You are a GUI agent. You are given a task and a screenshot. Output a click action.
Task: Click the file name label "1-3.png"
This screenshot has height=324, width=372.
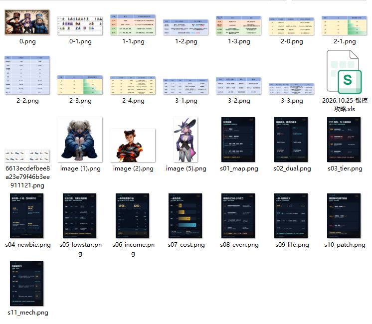[239, 41]
